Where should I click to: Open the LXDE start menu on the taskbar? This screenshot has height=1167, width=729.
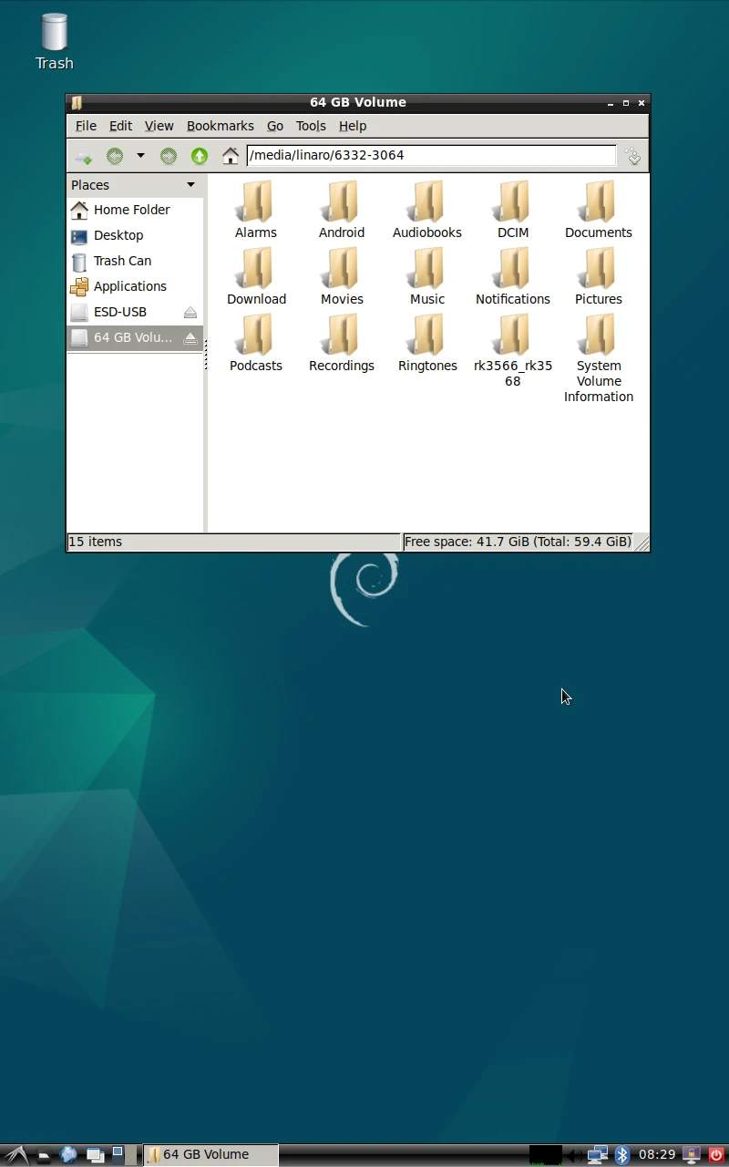coord(15,1155)
